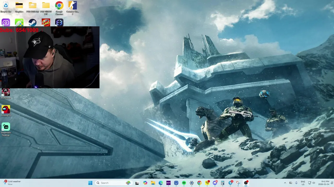Switch to Chrome on the taskbar
The image size is (334, 187).
coord(199,183)
